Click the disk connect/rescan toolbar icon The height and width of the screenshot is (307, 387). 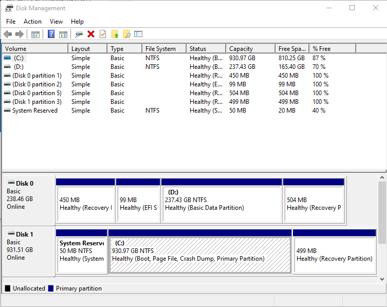(79, 34)
